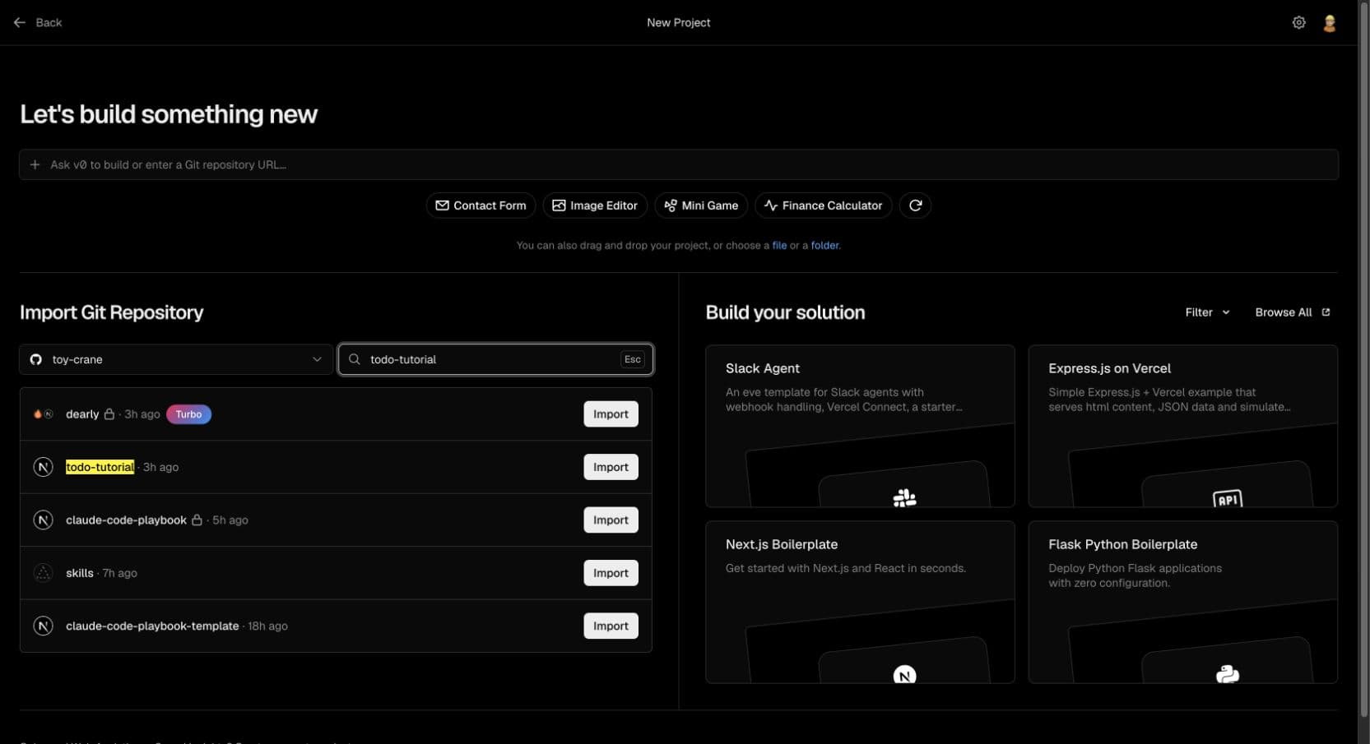1370x744 pixels.
Task: Click the Slack logo on Slack Agent card
Action: (x=904, y=497)
